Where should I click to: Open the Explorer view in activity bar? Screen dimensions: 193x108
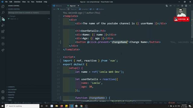point(3,6)
